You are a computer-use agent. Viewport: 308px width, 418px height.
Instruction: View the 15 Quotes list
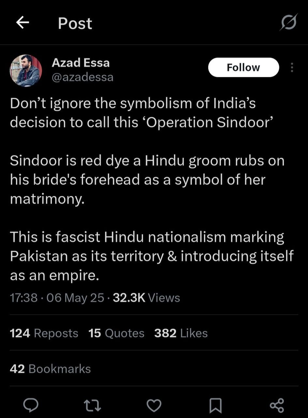pyautogui.click(x=116, y=333)
